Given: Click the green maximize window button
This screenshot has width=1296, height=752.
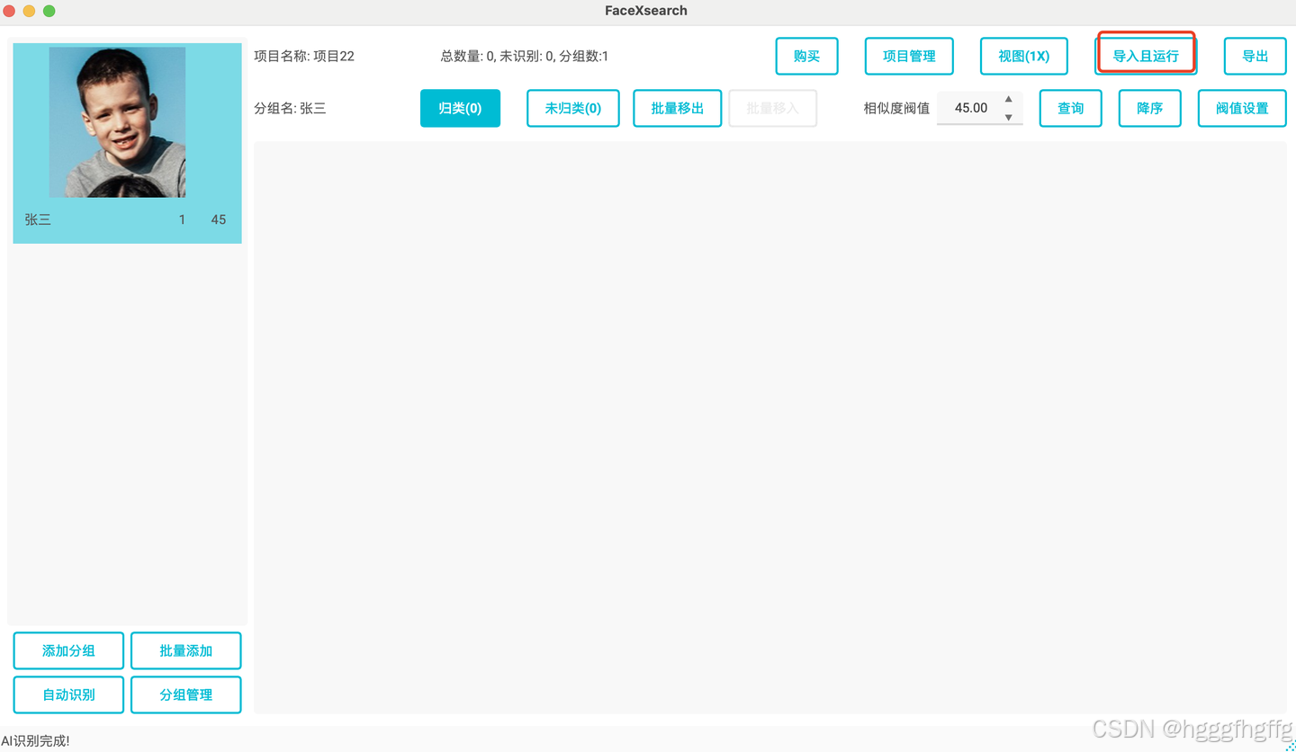Looking at the screenshot, I should pos(49,11).
